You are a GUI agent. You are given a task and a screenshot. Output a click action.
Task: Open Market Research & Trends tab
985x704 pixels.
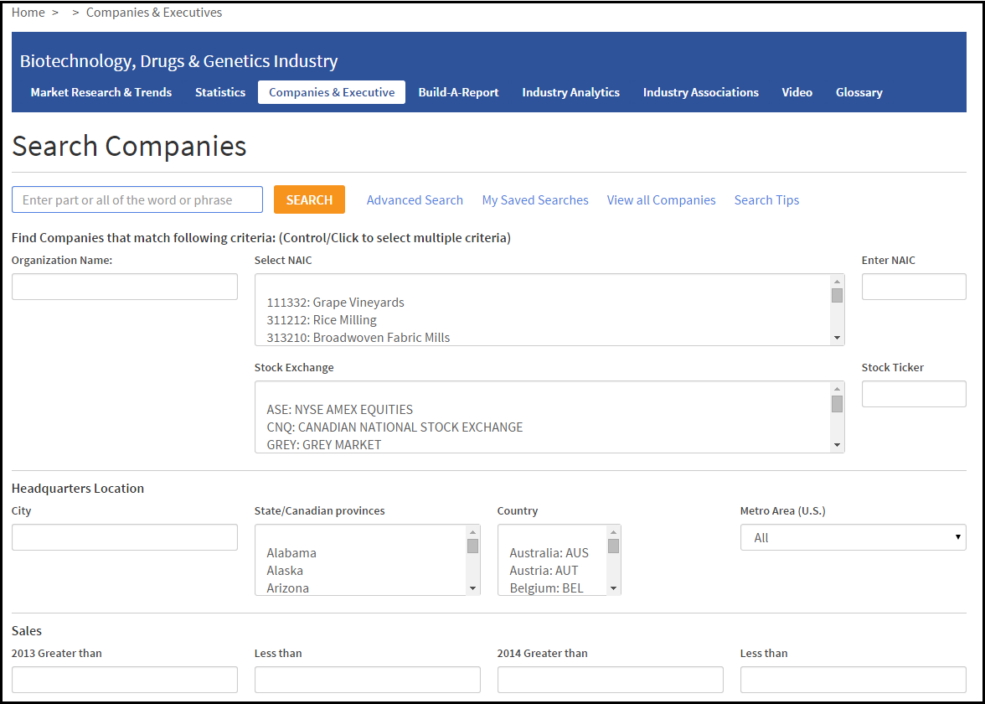101,92
